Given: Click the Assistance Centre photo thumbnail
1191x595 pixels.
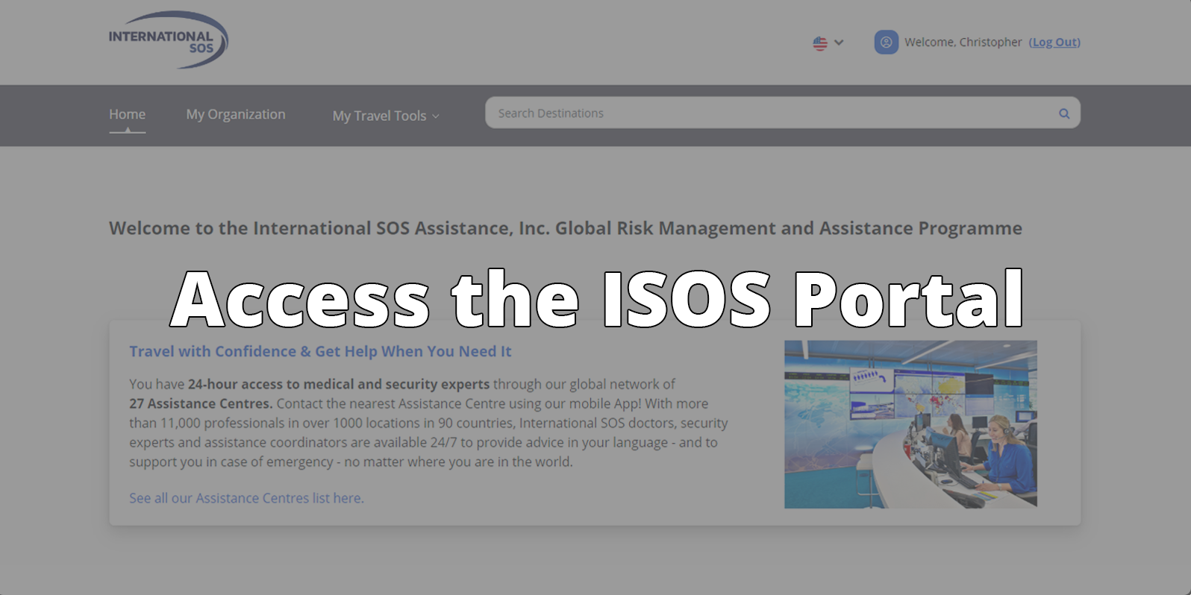Looking at the screenshot, I should point(910,424).
